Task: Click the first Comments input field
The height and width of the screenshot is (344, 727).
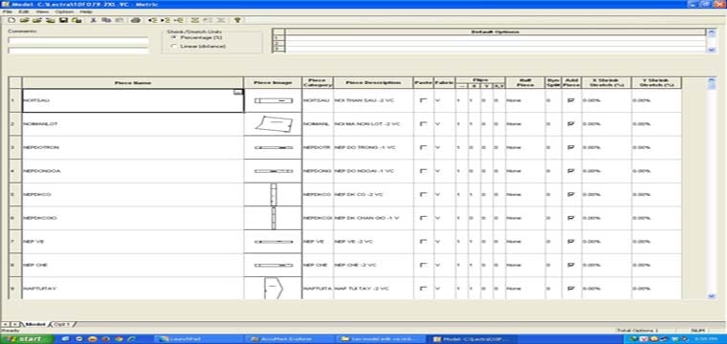Action: click(x=78, y=41)
